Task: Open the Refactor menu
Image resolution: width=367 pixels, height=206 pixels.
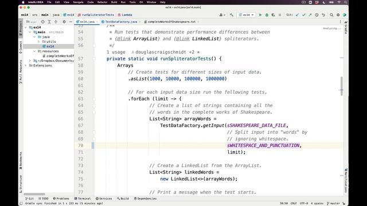Action: pos(102,2)
